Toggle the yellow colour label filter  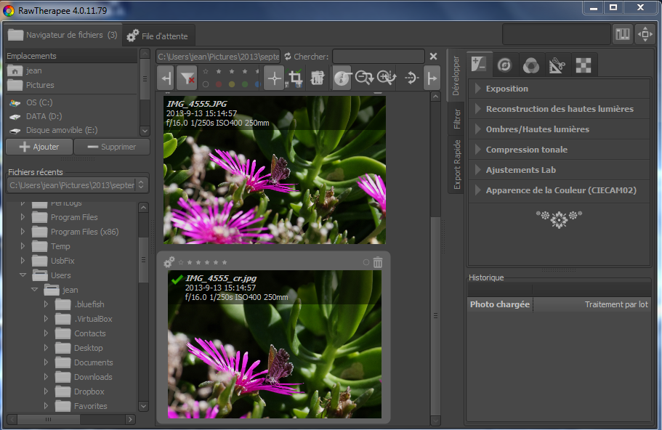pos(232,84)
